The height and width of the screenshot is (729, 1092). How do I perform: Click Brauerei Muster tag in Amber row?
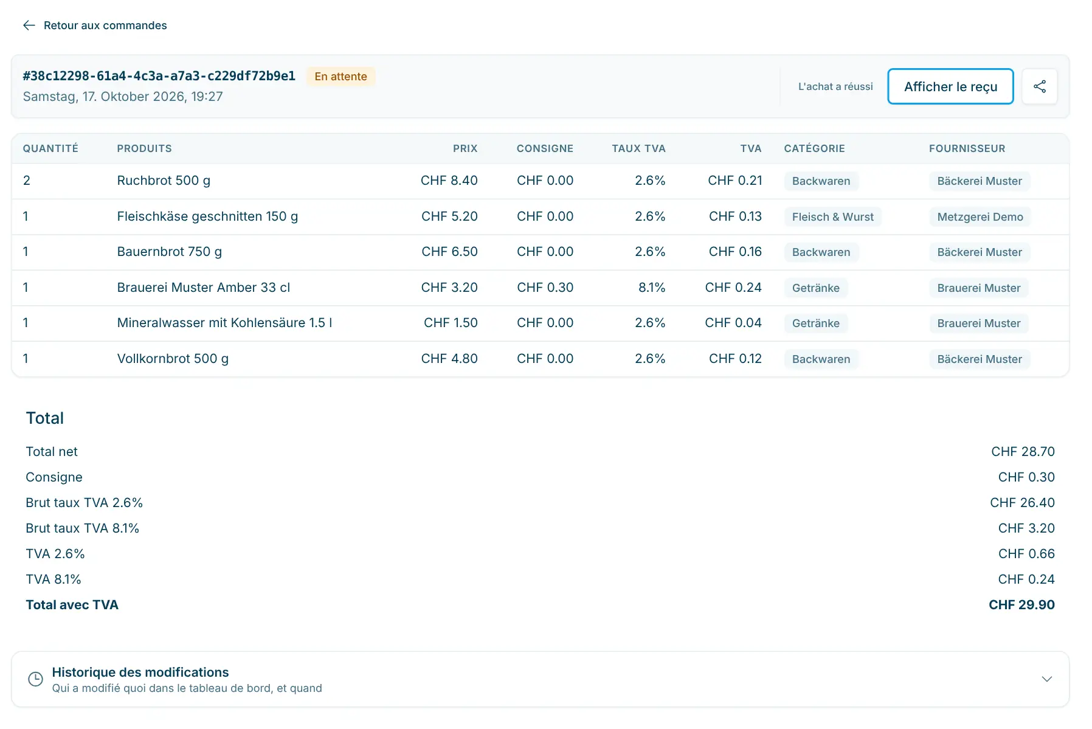click(x=979, y=288)
